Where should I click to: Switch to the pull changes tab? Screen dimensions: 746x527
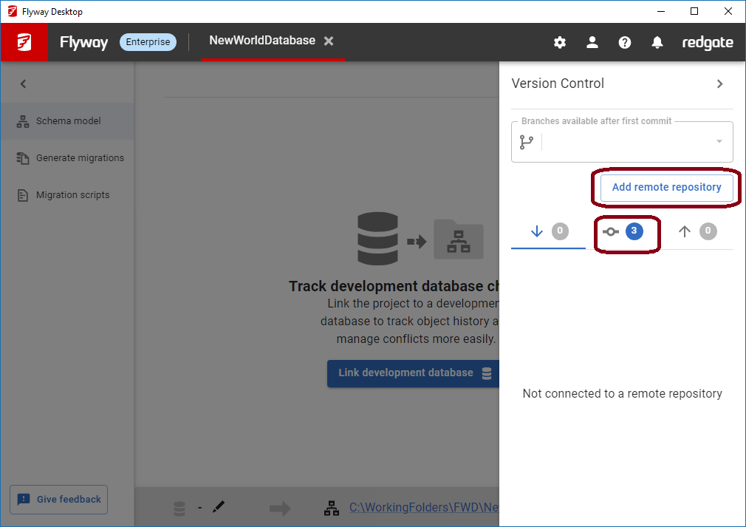tap(548, 231)
